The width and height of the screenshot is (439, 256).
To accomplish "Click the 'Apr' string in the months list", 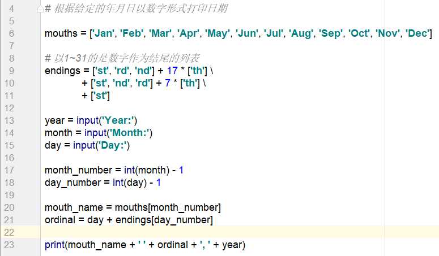I will [x=189, y=33].
